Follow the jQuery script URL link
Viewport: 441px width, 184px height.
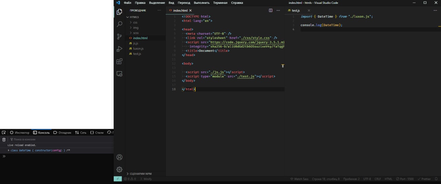tap(247, 42)
